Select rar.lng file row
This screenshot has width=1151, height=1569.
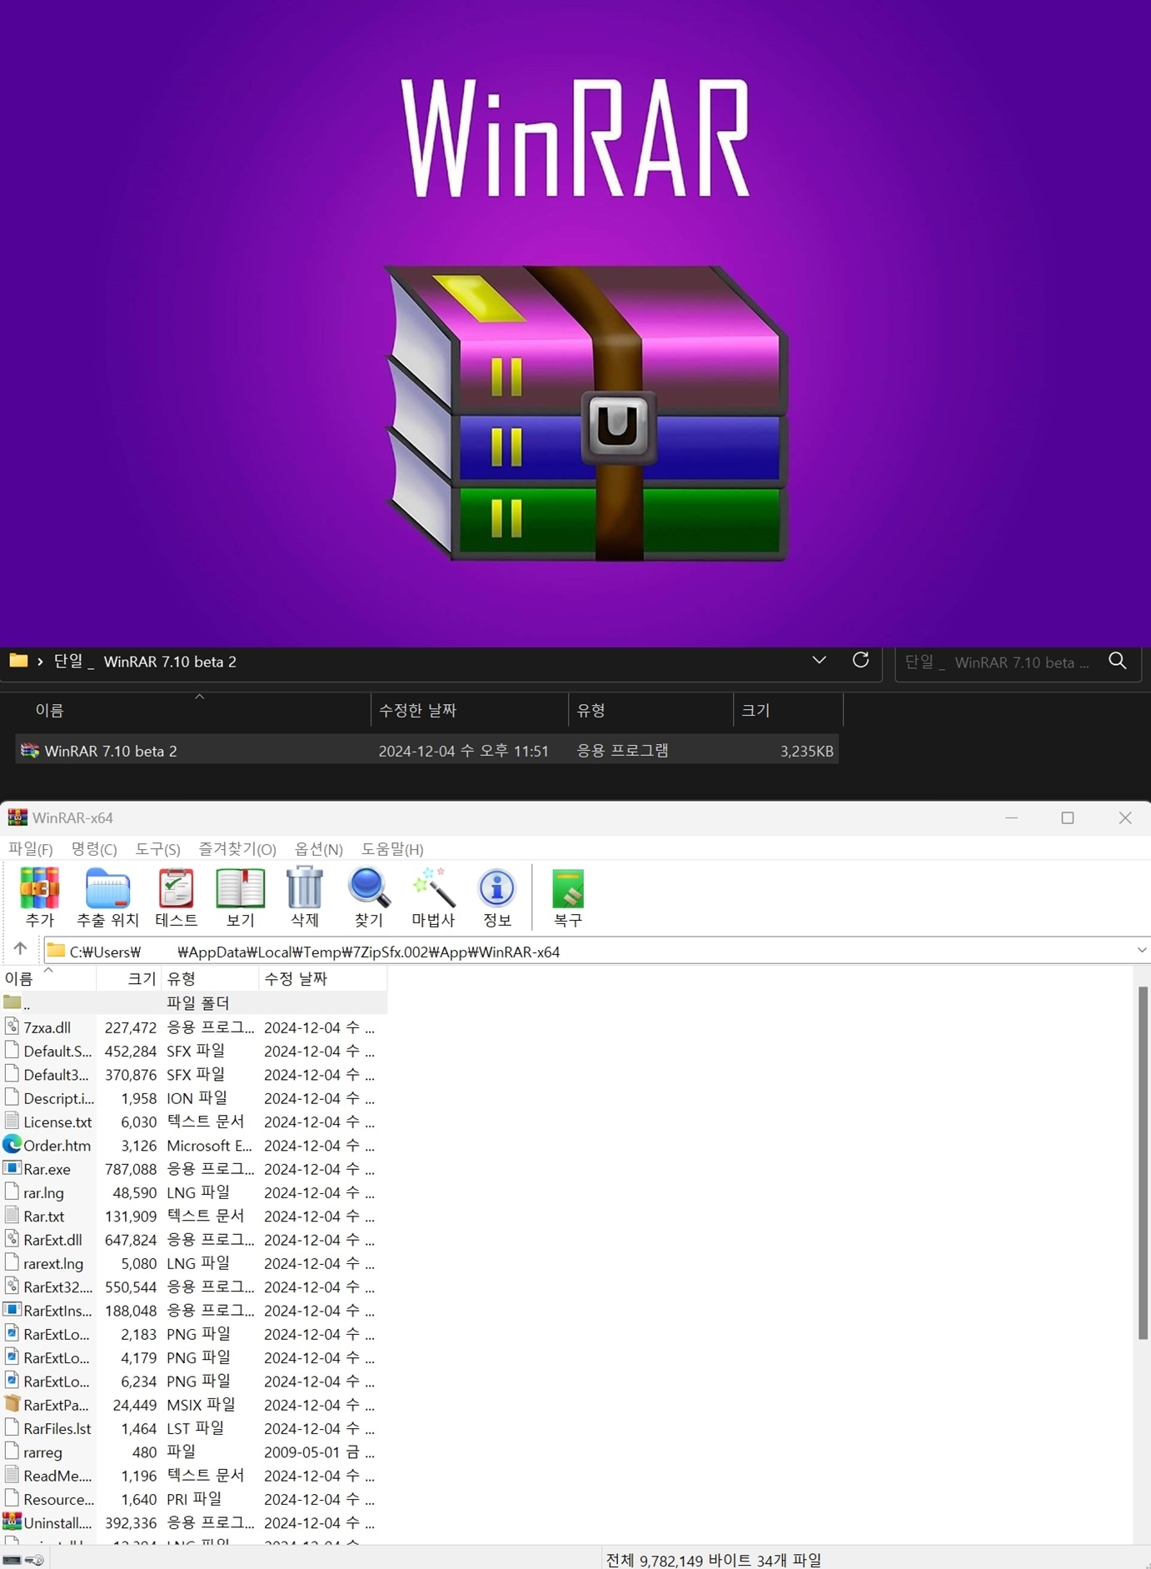click(193, 1192)
